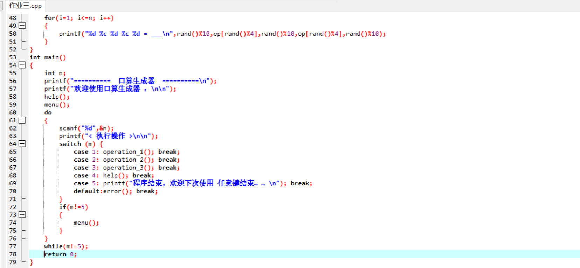580x268 pixels.
Task: Collapse the switch block at line 64
Action: [22, 143]
